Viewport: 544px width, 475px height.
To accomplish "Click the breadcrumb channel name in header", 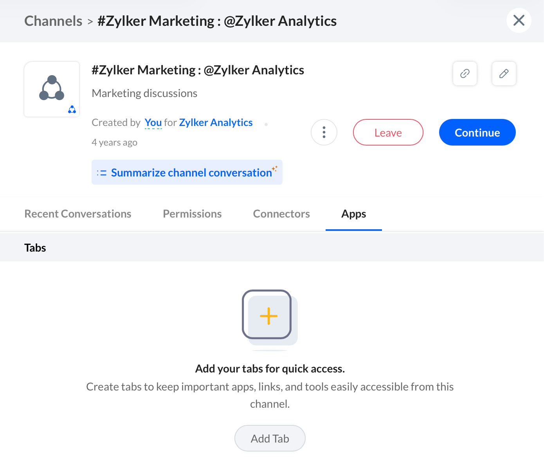I will [x=217, y=21].
